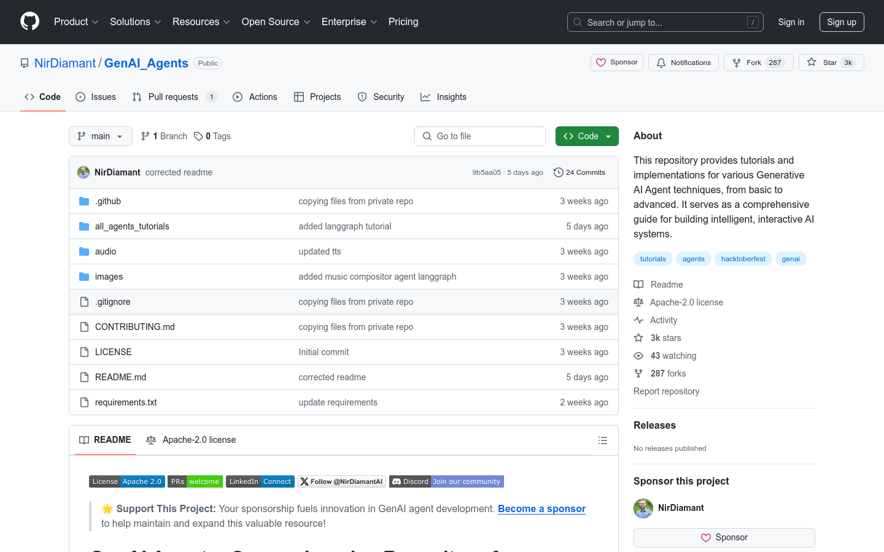The width and height of the screenshot is (884, 552).
Task: Click the images folder icon
Action: [x=84, y=277]
